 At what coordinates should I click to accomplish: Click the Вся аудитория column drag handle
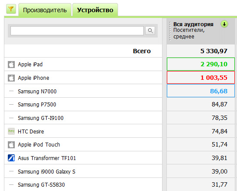click(170, 31)
